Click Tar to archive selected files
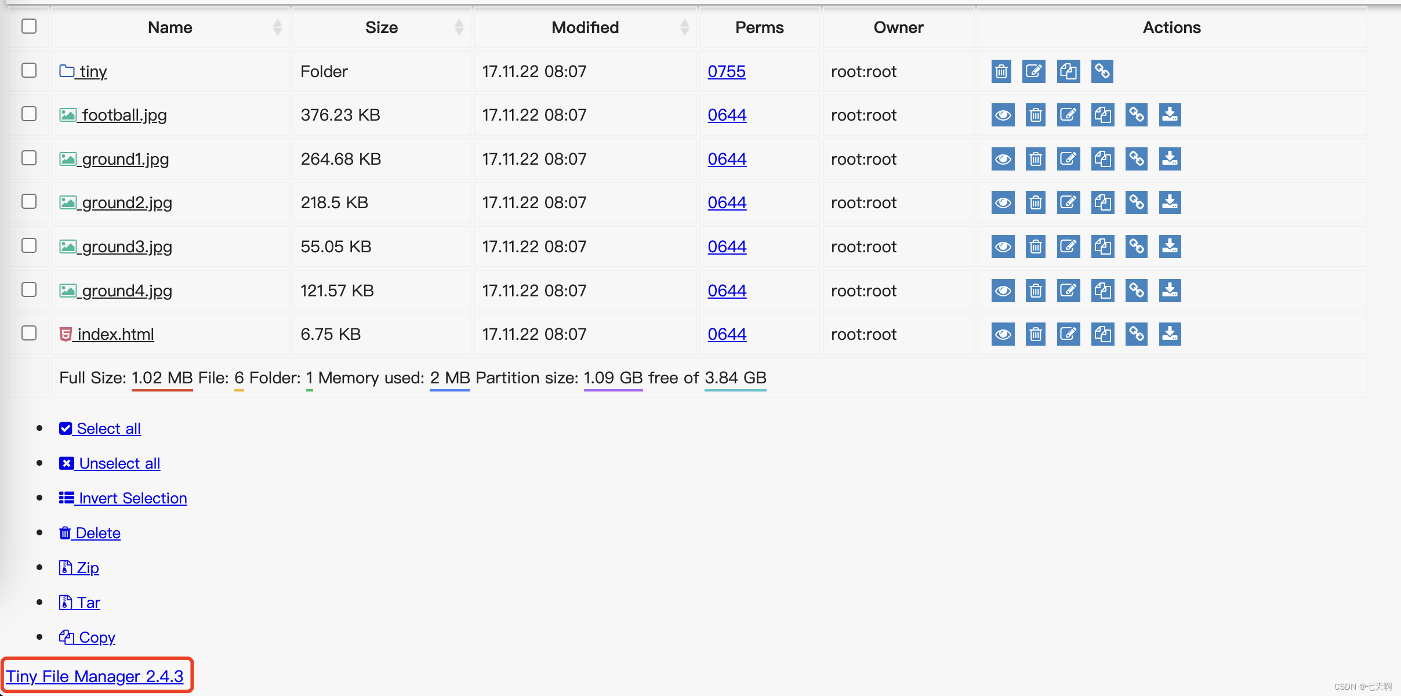 [x=79, y=603]
